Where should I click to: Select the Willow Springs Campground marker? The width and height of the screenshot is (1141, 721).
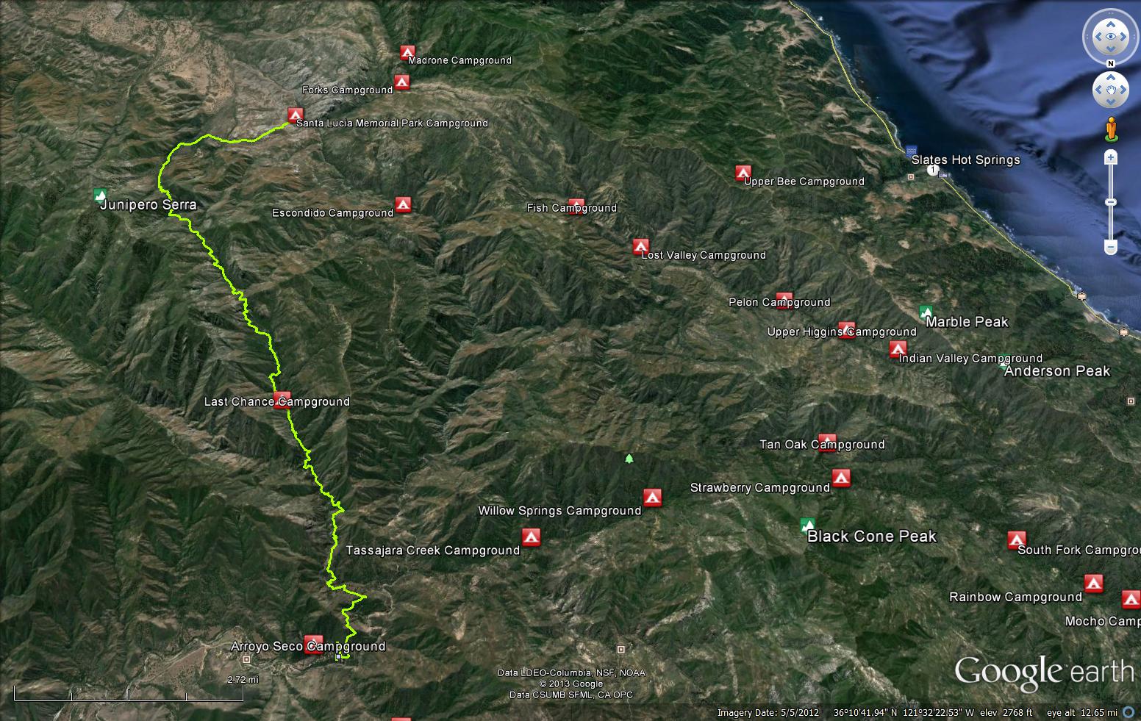[652, 498]
